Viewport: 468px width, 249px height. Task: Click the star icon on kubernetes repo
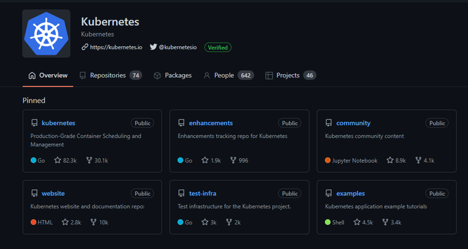58,161
